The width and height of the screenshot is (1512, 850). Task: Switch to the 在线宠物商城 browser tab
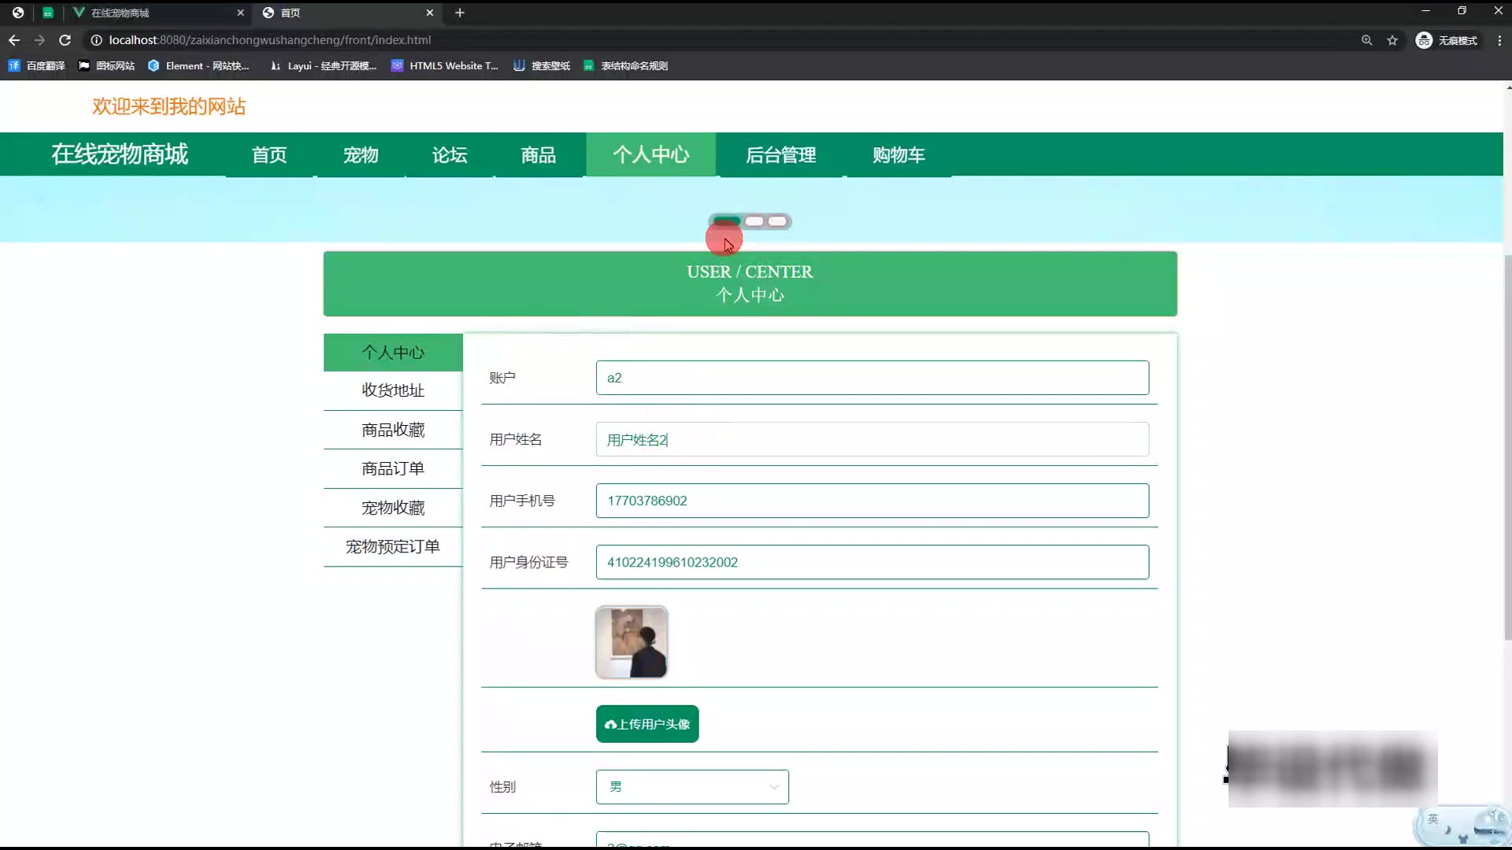click(157, 13)
